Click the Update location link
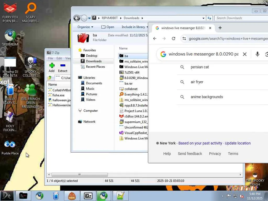This screenshot has height=201, width=268. pyautogui.click(x=238, y=143)
